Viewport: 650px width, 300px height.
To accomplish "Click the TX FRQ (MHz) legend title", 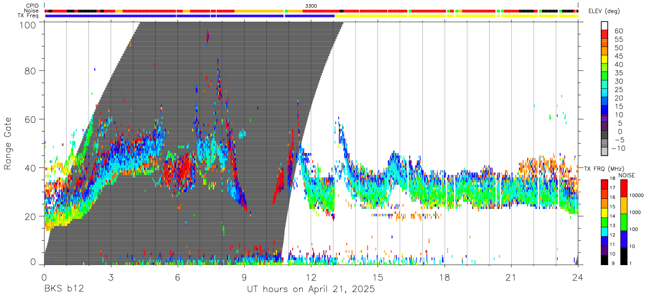I will pyautogui.click(x=603, y=168).
